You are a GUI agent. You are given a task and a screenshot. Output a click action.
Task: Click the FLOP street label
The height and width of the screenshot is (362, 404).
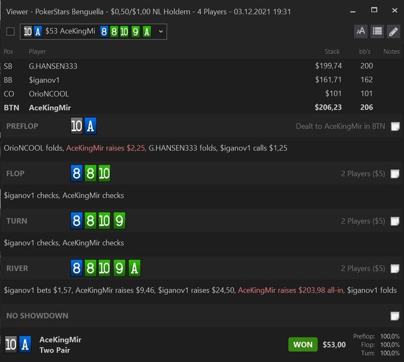[x=15, y=174]
